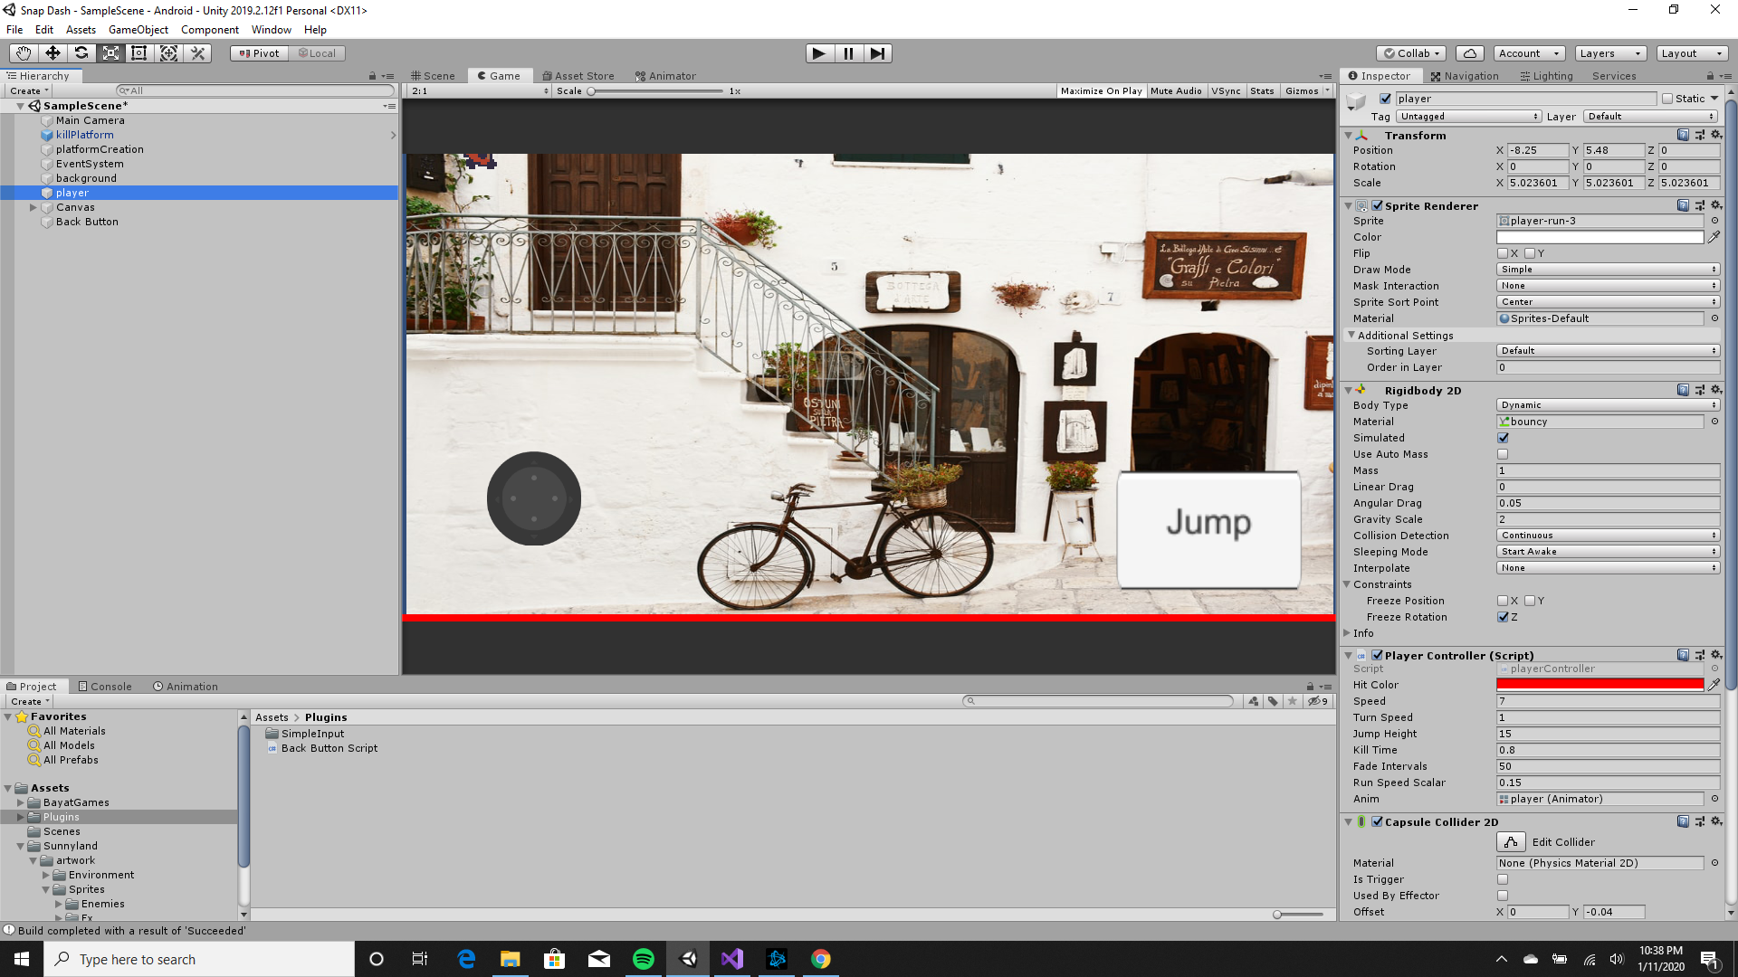
Task: Click the Step frame button
Action: [877, 53]
